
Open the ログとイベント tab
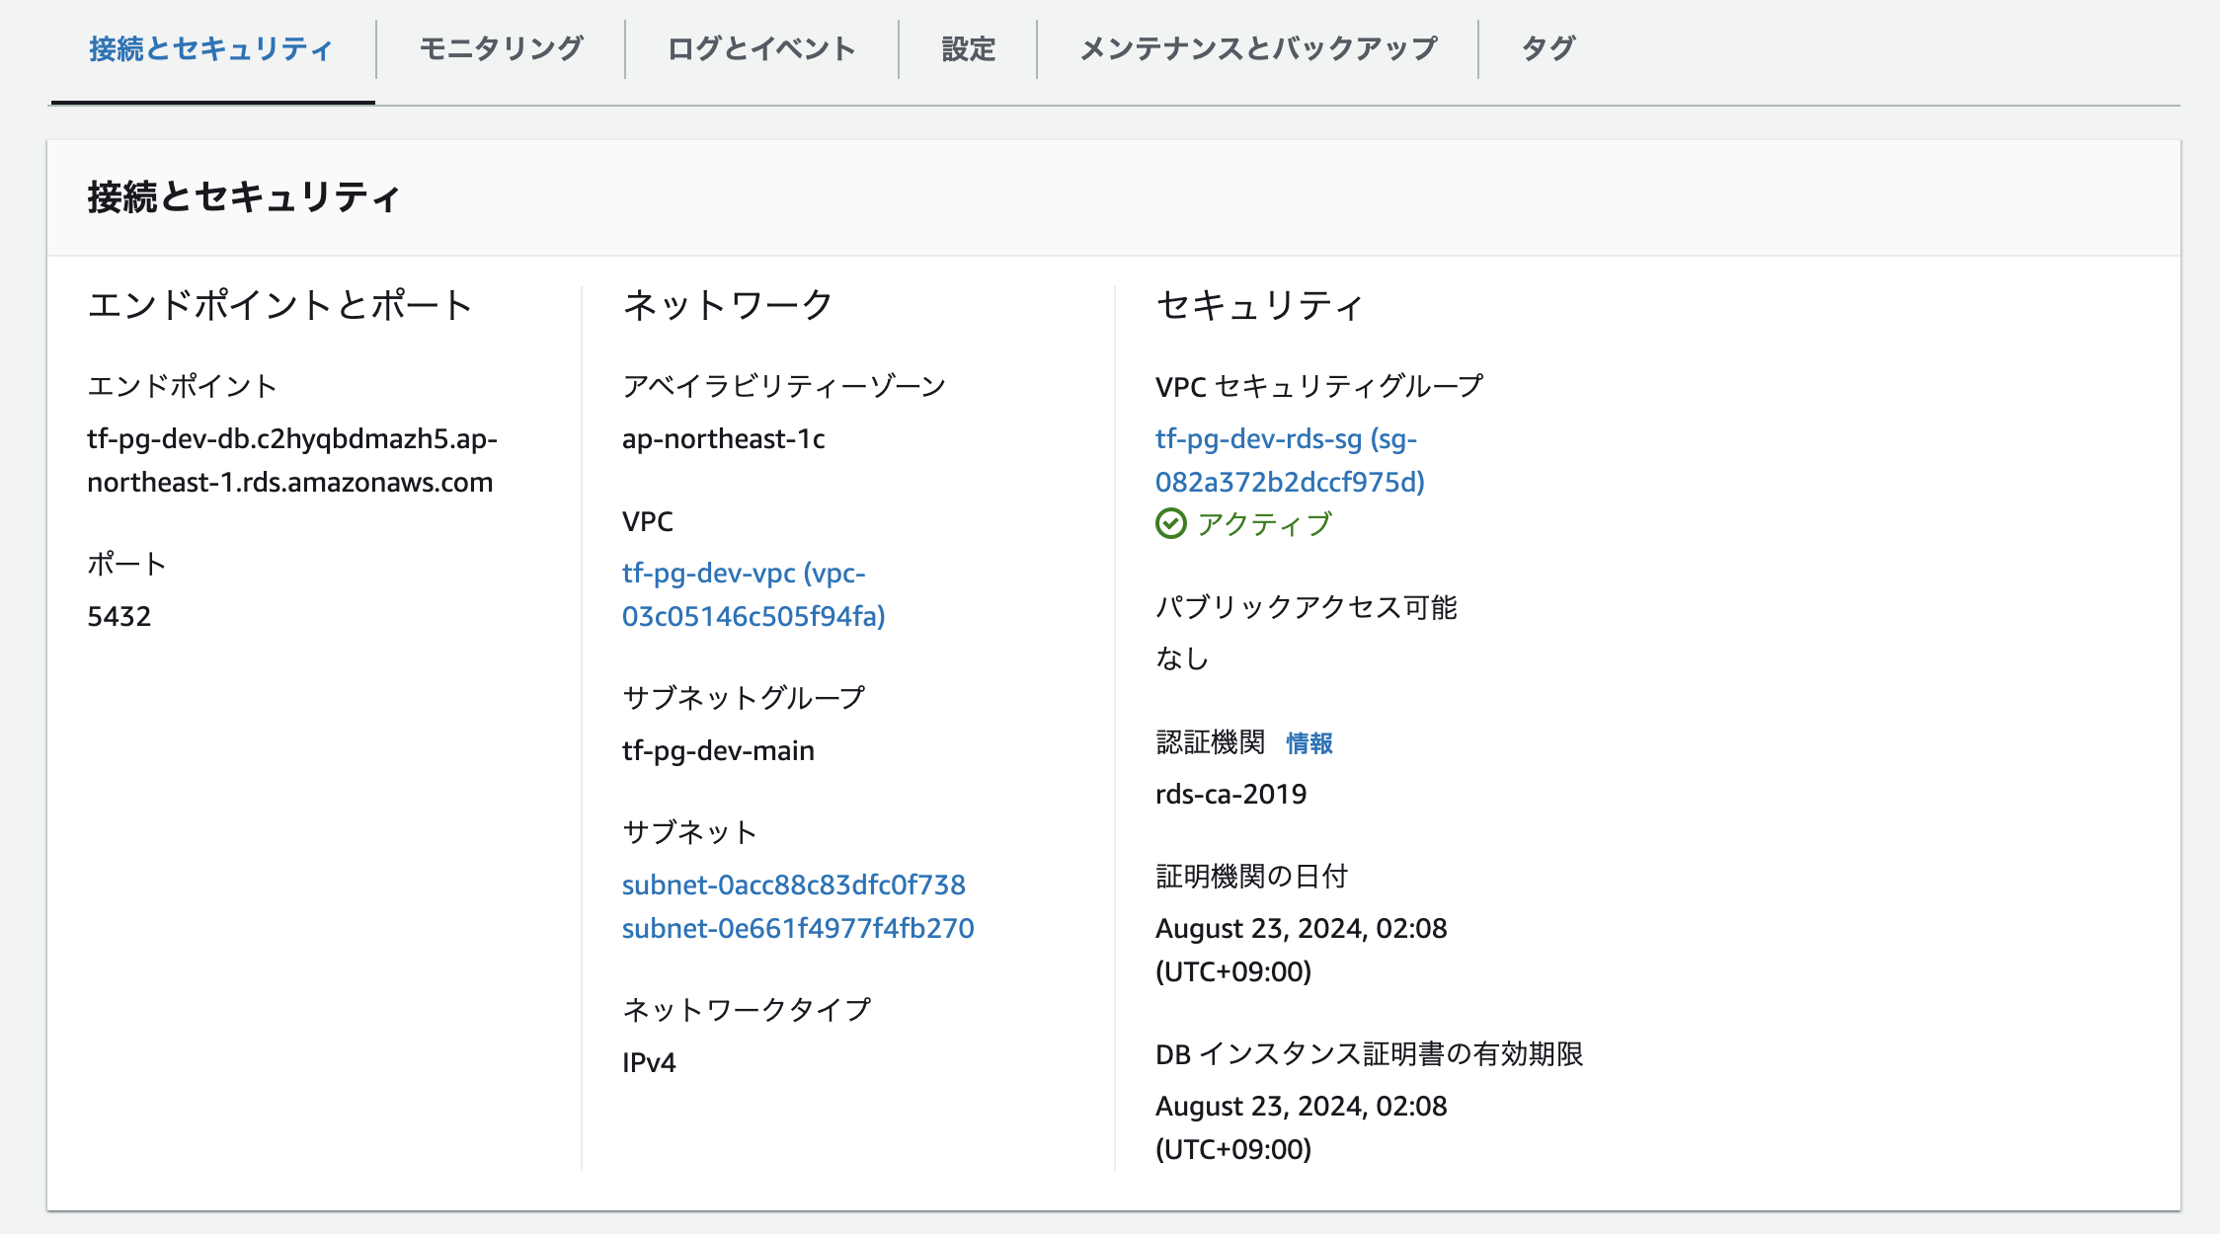coord(760,47)
